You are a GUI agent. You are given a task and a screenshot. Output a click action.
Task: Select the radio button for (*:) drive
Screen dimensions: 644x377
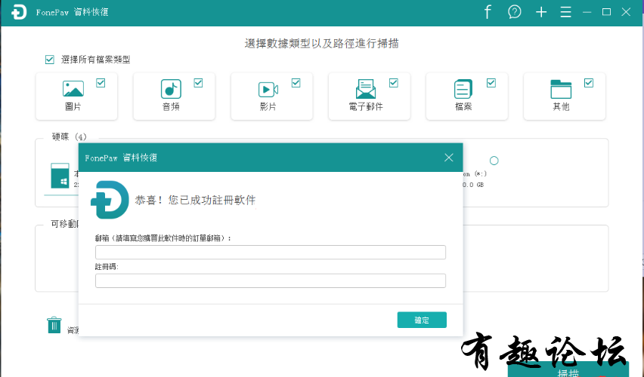pos(494,161)
